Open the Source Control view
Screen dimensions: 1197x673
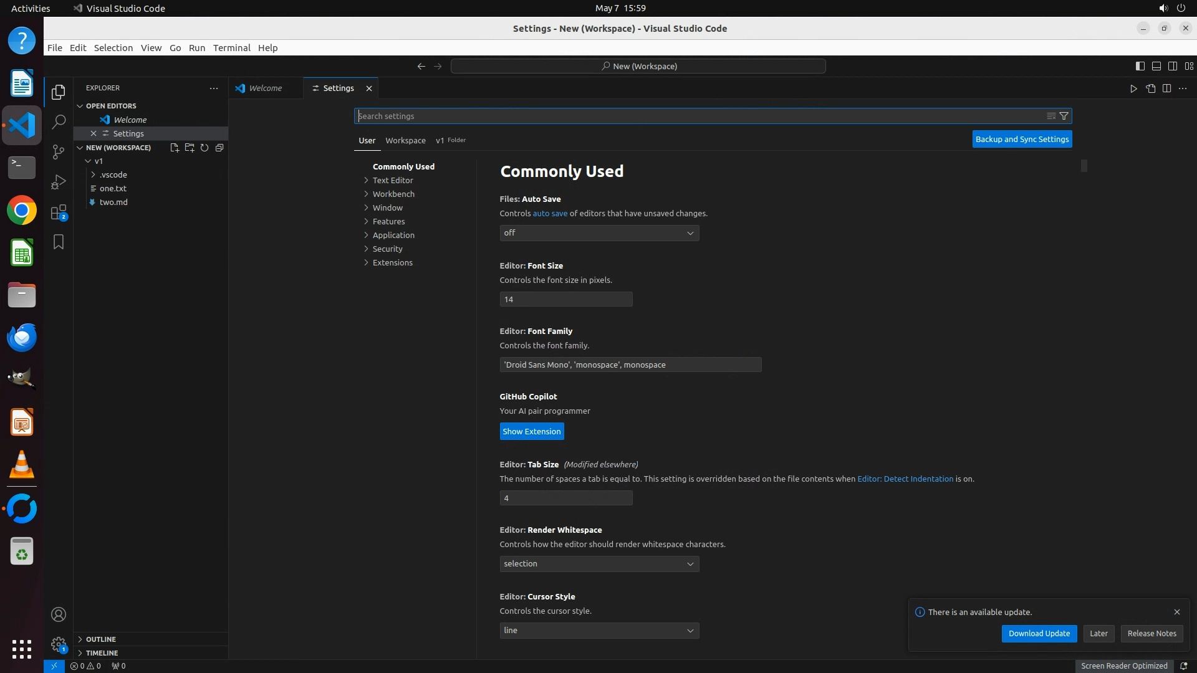pyautogui.click(x=58, y=152)
